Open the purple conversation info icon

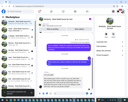coord(90,19)
